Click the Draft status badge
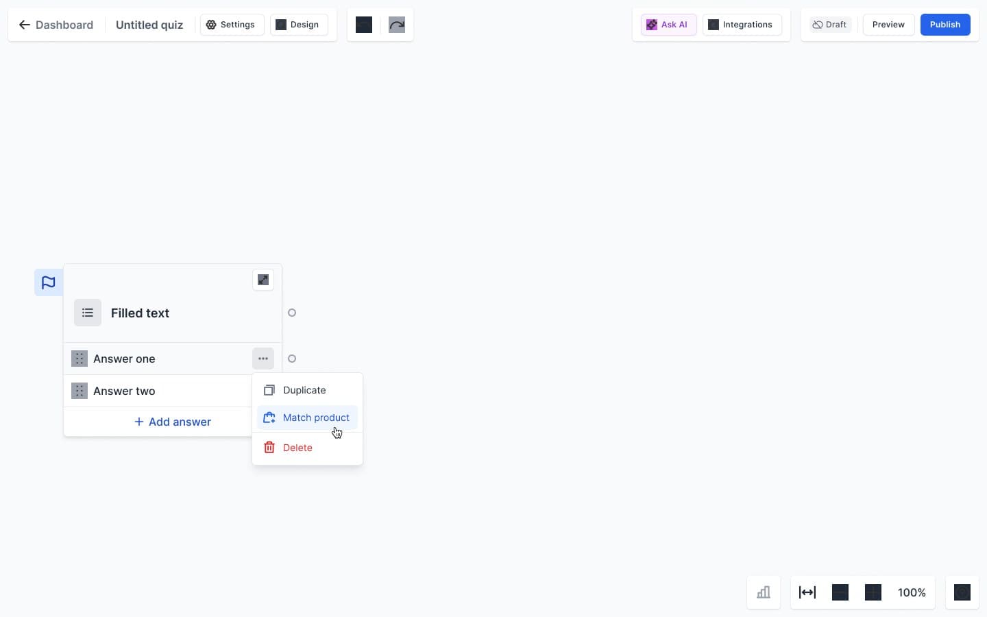The image size is (987, 617). click(x=830, y=25)
